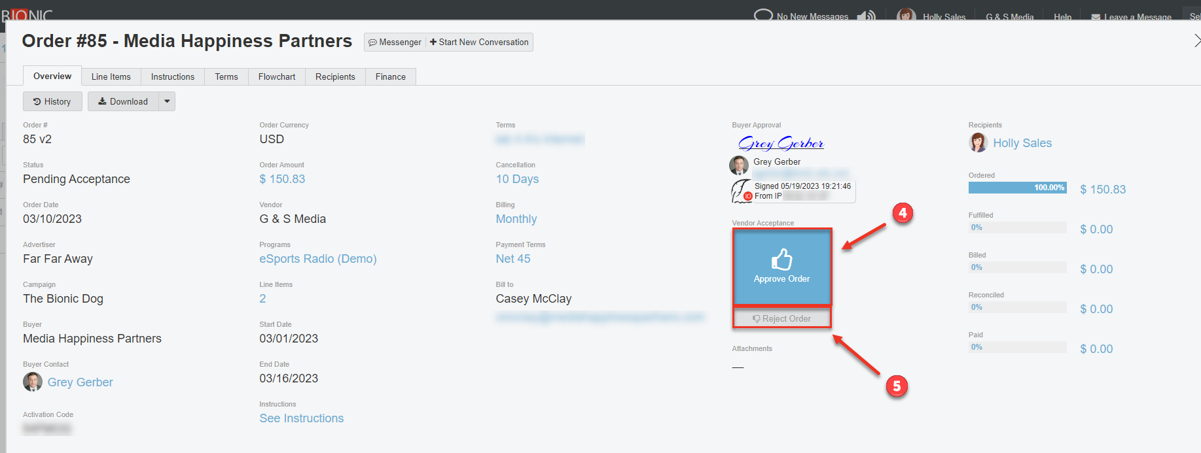Image resolution: width=1201 pixels, height=453 pixels.
Task: Click the thumbs-up Approve Order button
Action: (x=781, y=267)
